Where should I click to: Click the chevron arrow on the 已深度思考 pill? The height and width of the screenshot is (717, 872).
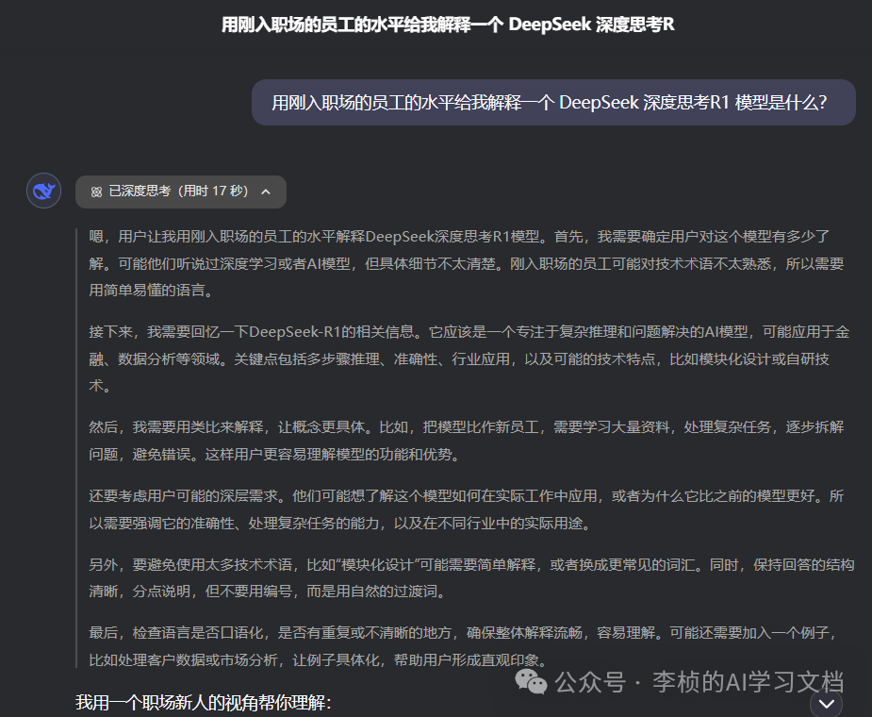[266, 192]
